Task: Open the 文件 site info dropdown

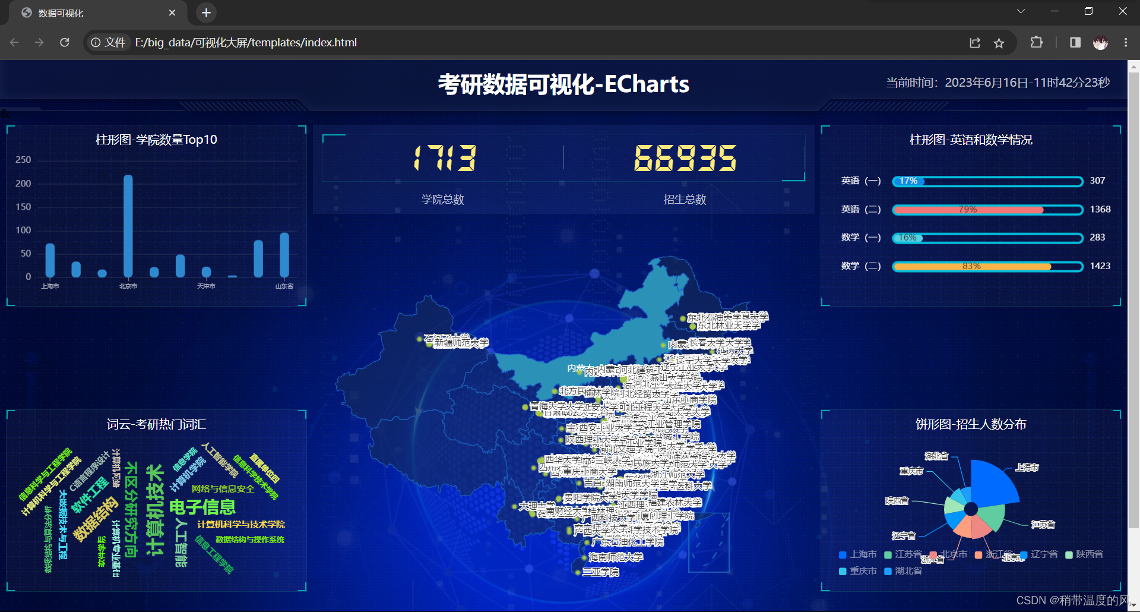Action: (109, 42)
